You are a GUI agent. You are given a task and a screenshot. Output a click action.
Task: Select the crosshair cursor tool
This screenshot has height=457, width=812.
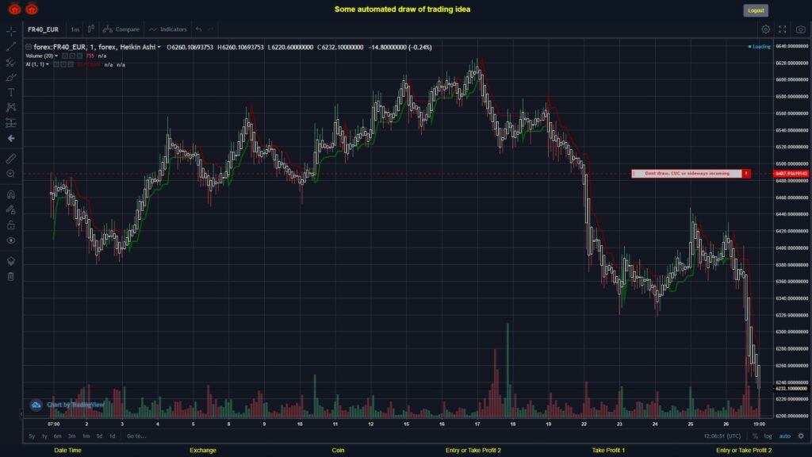pos(11,31)
